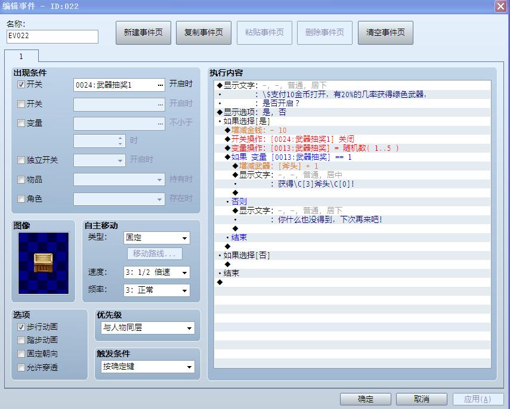Click the 复制事件页 button
The image size is (510, 409).
pos(203,33)
